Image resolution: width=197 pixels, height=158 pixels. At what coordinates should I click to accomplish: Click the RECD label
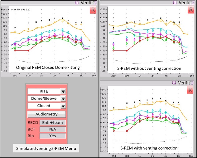point(33,123)
